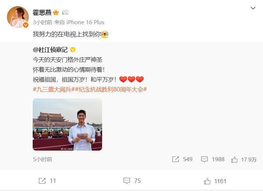The height and width of the screenshot is (191, 263).
Task: Click original post repost icon with 549
Action: tap(176, 159)
